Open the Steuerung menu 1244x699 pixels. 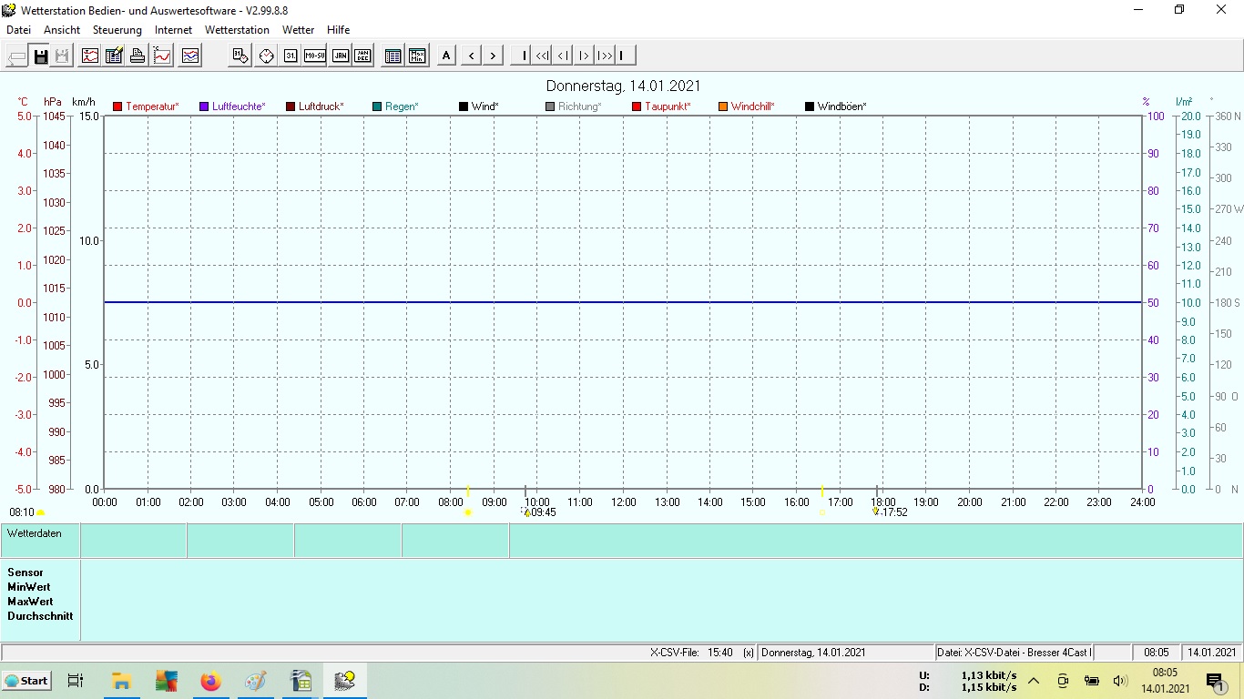click(117, 30)
